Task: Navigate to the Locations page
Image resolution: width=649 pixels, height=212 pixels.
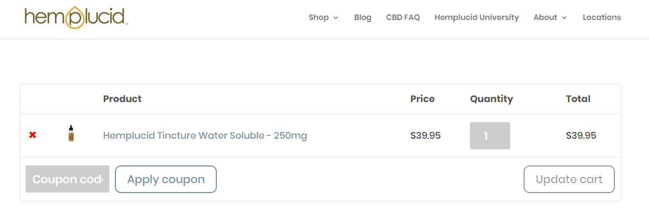Action: click(602, 17)
